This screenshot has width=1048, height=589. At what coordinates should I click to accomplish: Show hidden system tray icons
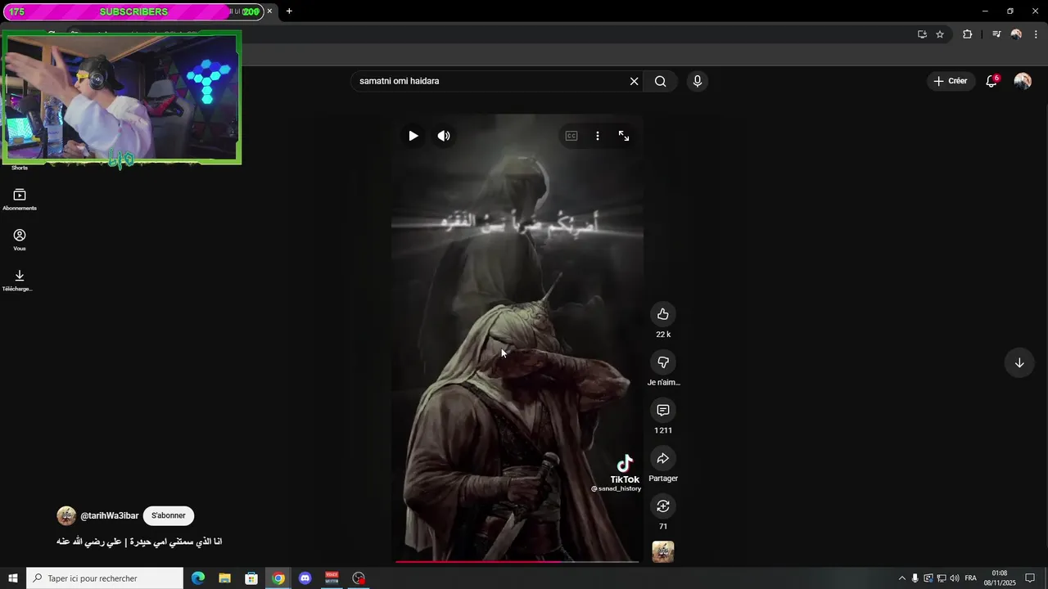click(x=902, y=578)
